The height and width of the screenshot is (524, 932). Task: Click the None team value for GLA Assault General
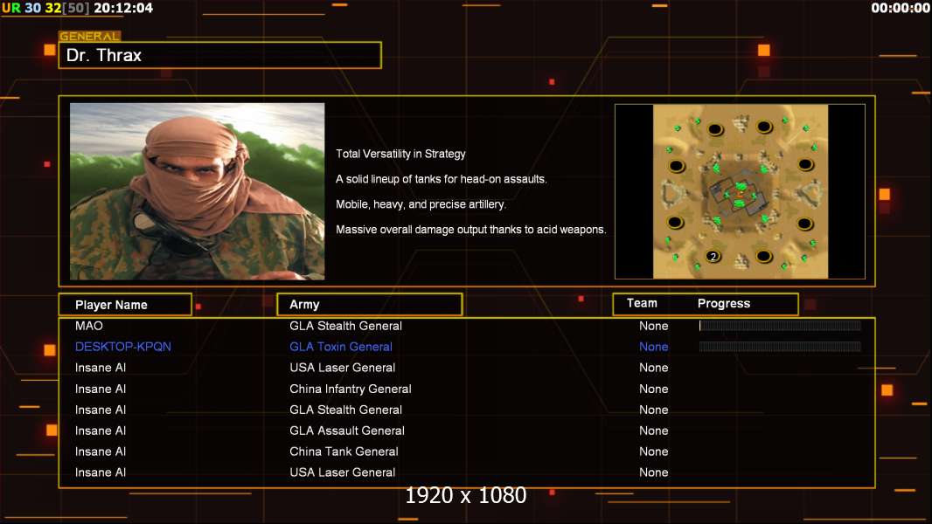(654, 431)
